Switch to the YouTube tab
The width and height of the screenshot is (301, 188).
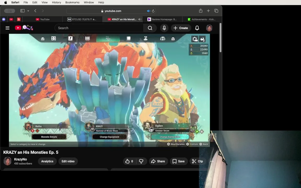click(43, 19)
